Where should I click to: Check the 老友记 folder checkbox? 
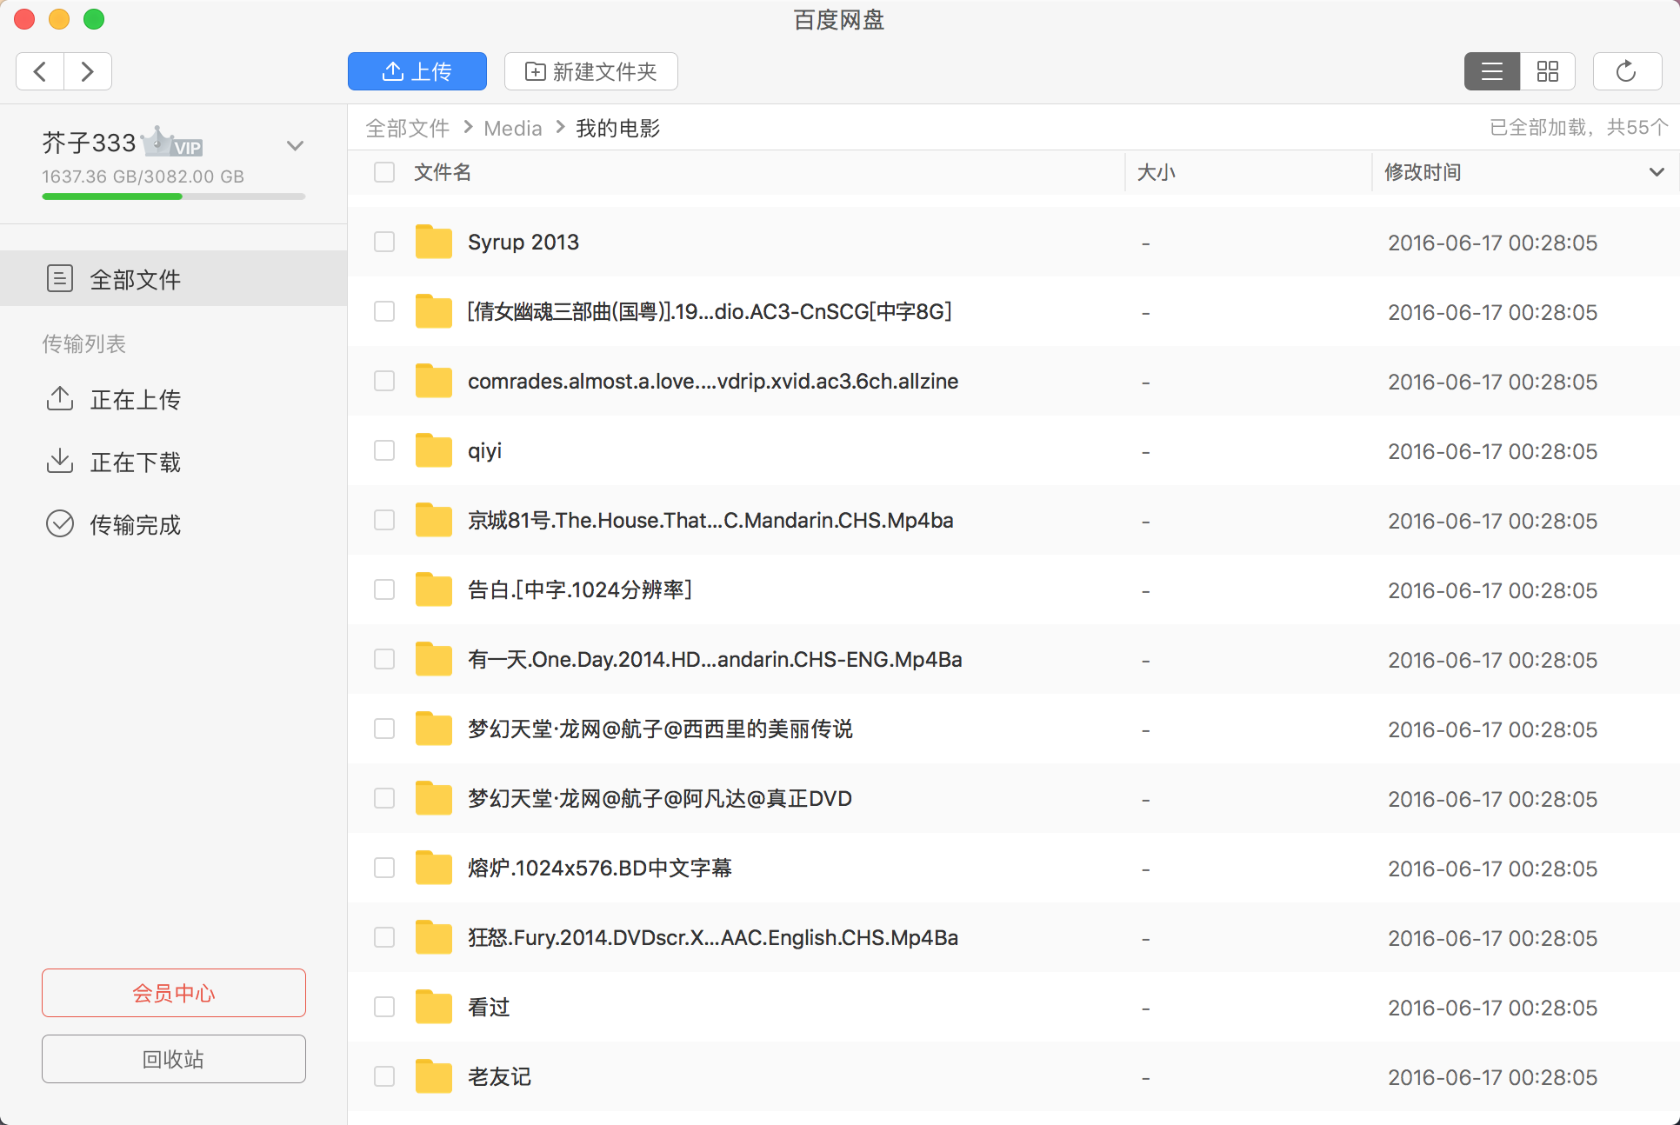[x=384, y=1076]
